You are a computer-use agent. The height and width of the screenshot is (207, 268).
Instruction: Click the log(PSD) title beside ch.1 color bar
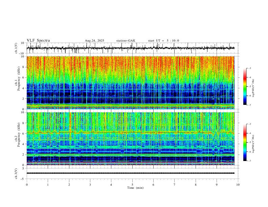pyautogui.click(x=253, y=88)
